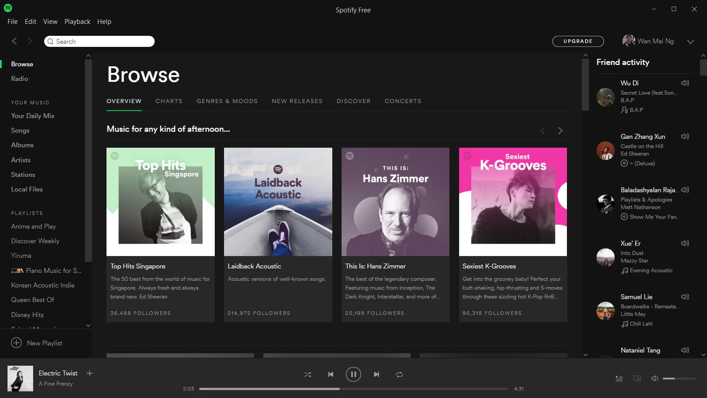Viewport: 707px width, 398px height.
Task: Expand the account menu for Wan Mai Ng
Action: (x=690, y=41)
